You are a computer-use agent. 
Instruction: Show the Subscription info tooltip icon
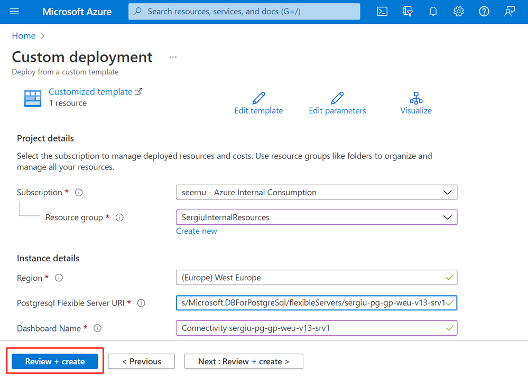point(79,193)
